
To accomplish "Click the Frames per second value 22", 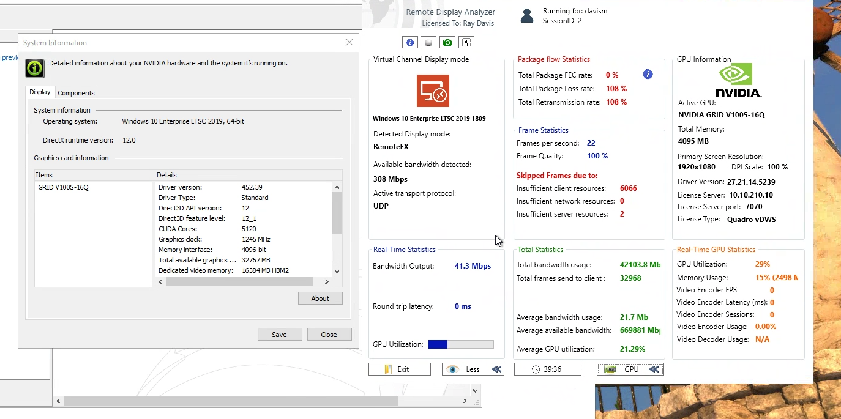I will click(x=591, y=143).
